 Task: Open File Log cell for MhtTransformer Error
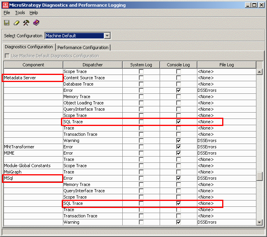[226, 147]
